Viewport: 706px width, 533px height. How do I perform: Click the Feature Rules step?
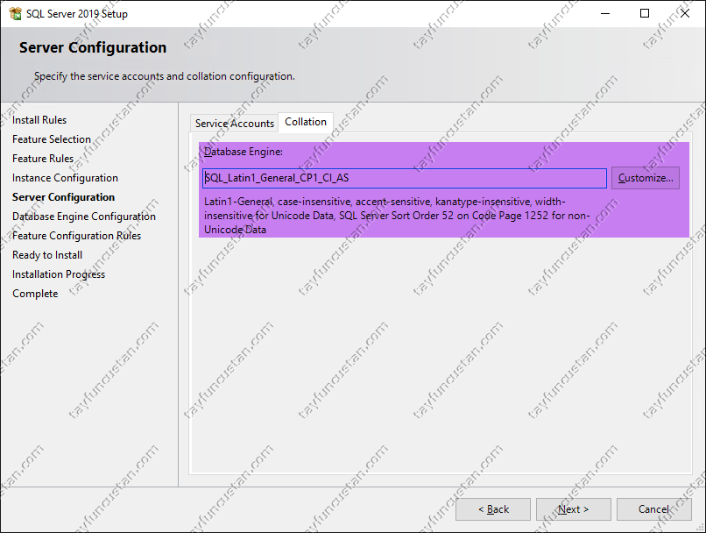point(43,159)
